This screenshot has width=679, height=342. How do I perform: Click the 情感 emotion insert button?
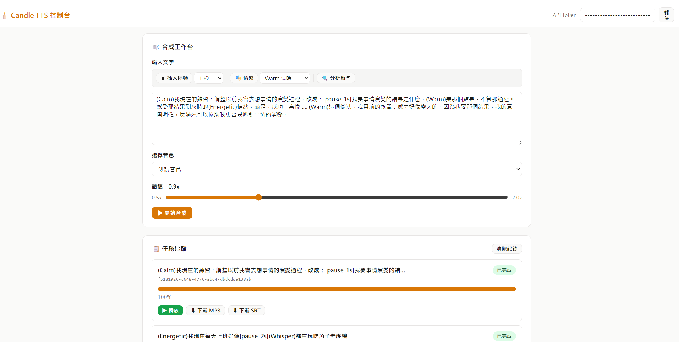click(244, 78)
